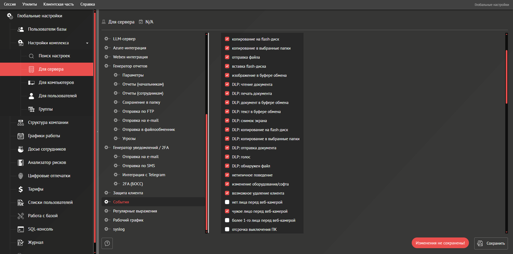Open Work schedules calendar icon
Screen dimensions: 513x254
pyautogui.click(x=21, y=136)
